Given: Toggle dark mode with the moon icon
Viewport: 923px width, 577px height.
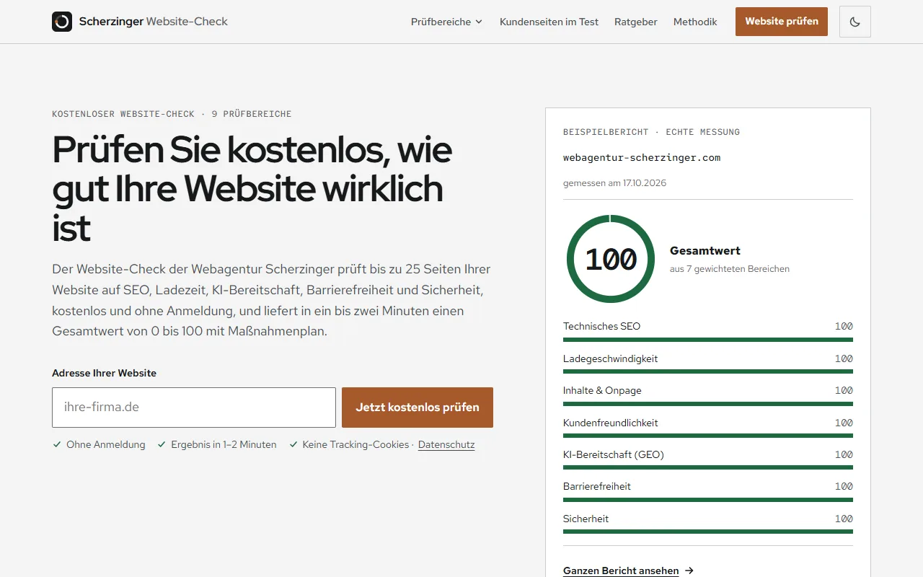Looking at the screenshot, I should point(855,22).
